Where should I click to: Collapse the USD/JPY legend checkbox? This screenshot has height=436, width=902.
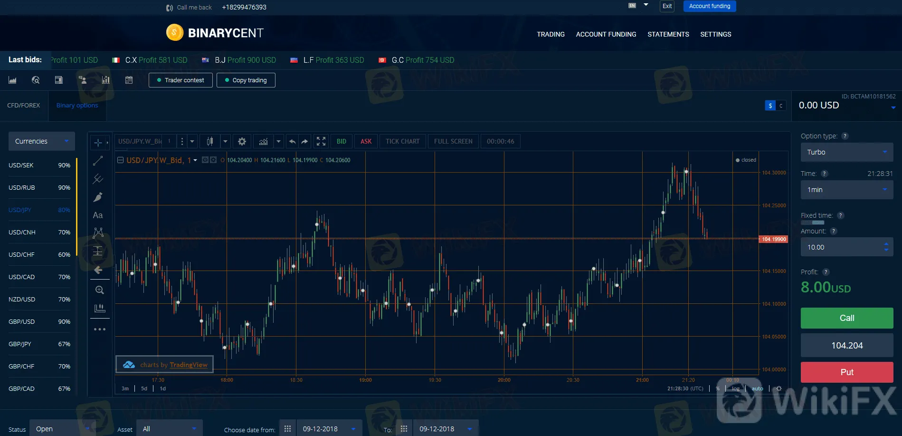(x=121, y=160)
